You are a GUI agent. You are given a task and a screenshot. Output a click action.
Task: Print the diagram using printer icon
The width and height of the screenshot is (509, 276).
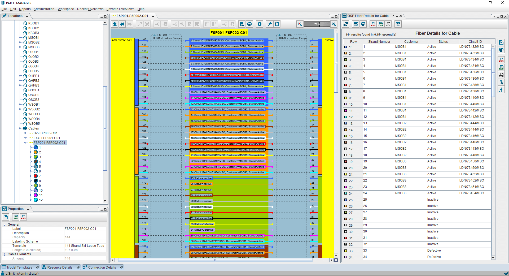point(249,24)
